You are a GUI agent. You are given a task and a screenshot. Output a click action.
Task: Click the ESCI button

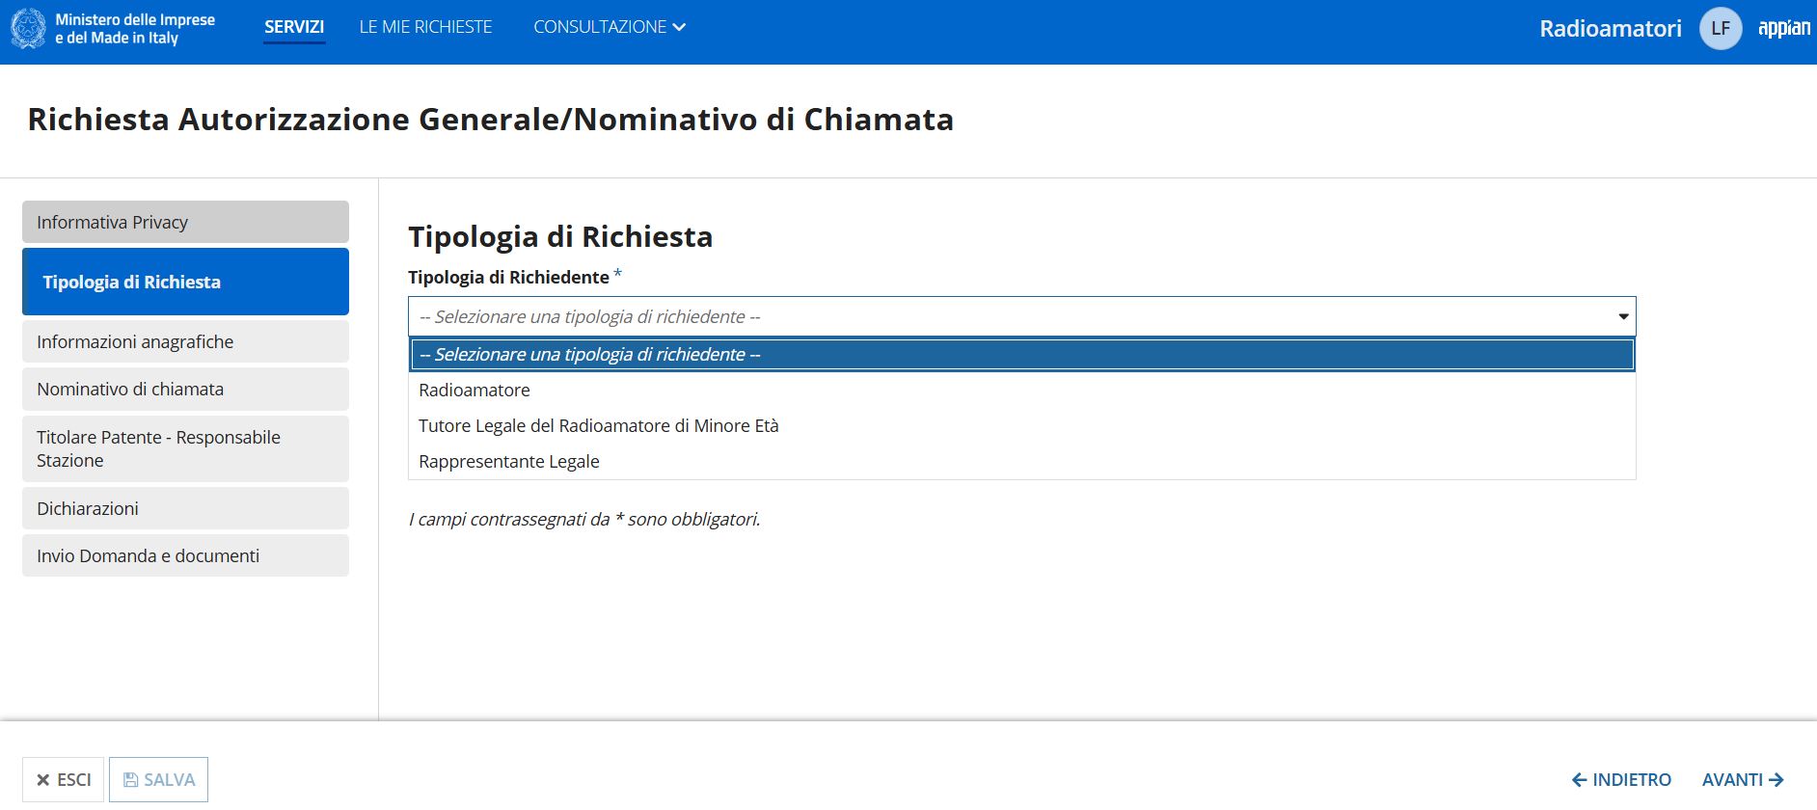click(x=63, y=779)
